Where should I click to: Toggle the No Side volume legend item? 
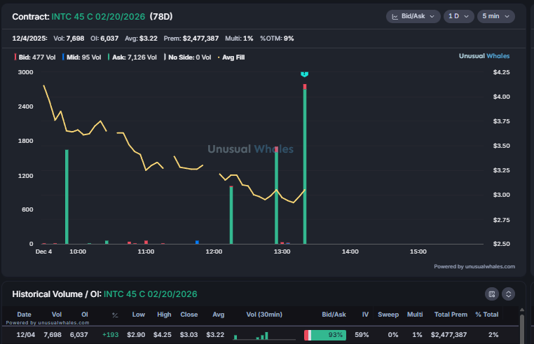pos(188,57)
